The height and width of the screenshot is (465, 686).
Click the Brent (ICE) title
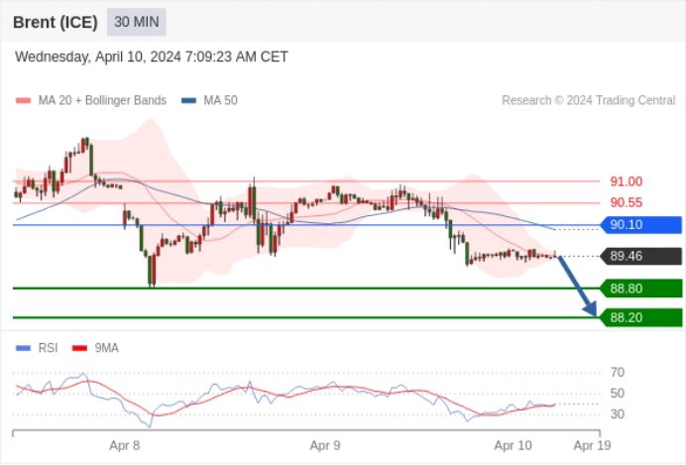[56, 23]
